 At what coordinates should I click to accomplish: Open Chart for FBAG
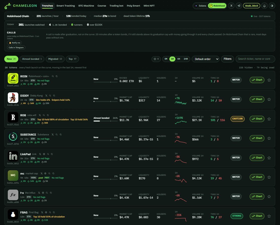[x=257, y=216]
